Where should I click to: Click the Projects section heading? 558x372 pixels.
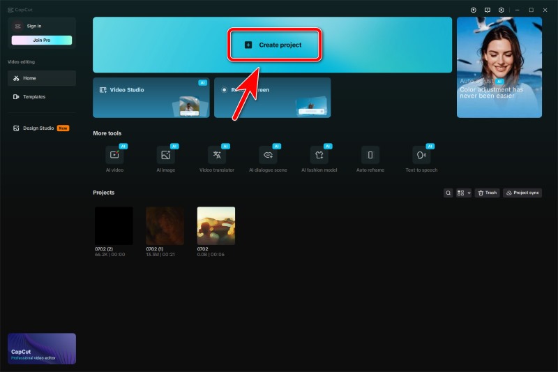pyautogui.click(x=103, y=193)
